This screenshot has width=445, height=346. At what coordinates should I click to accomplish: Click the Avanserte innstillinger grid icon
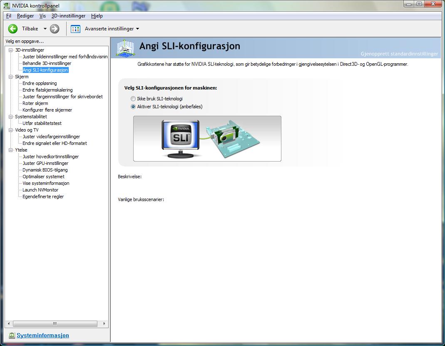coord(75,29)
